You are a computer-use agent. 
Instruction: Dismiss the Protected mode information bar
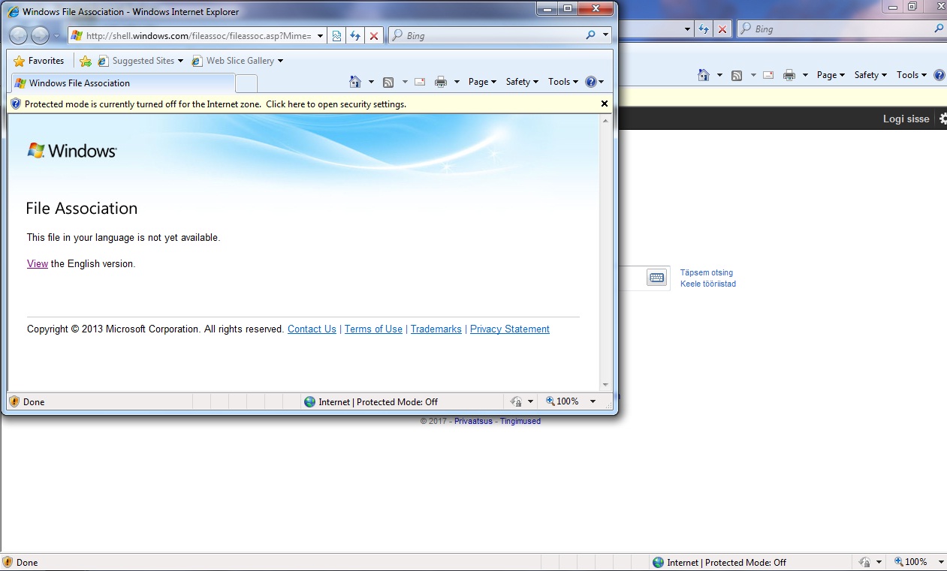(605, 104)
